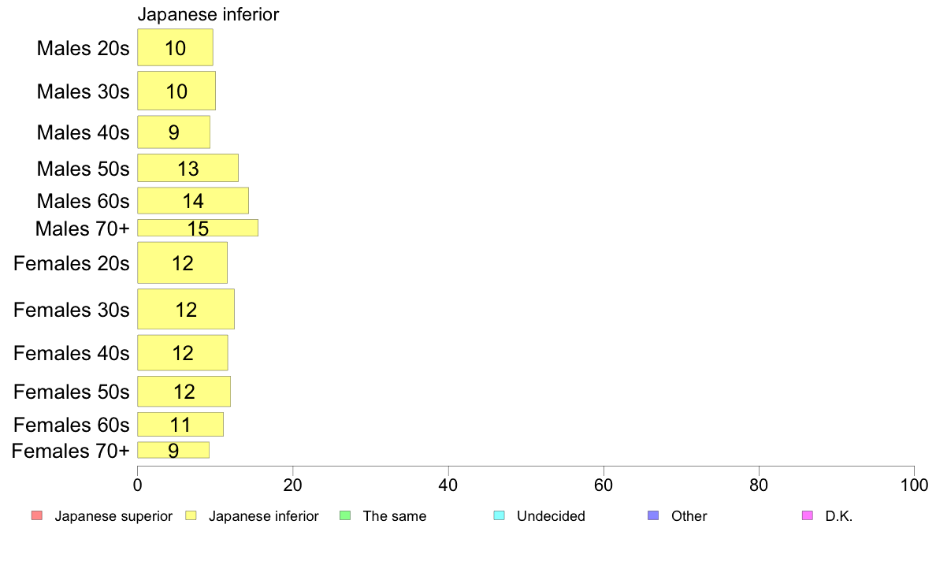Select the Males 20s bar

(175, 47)
